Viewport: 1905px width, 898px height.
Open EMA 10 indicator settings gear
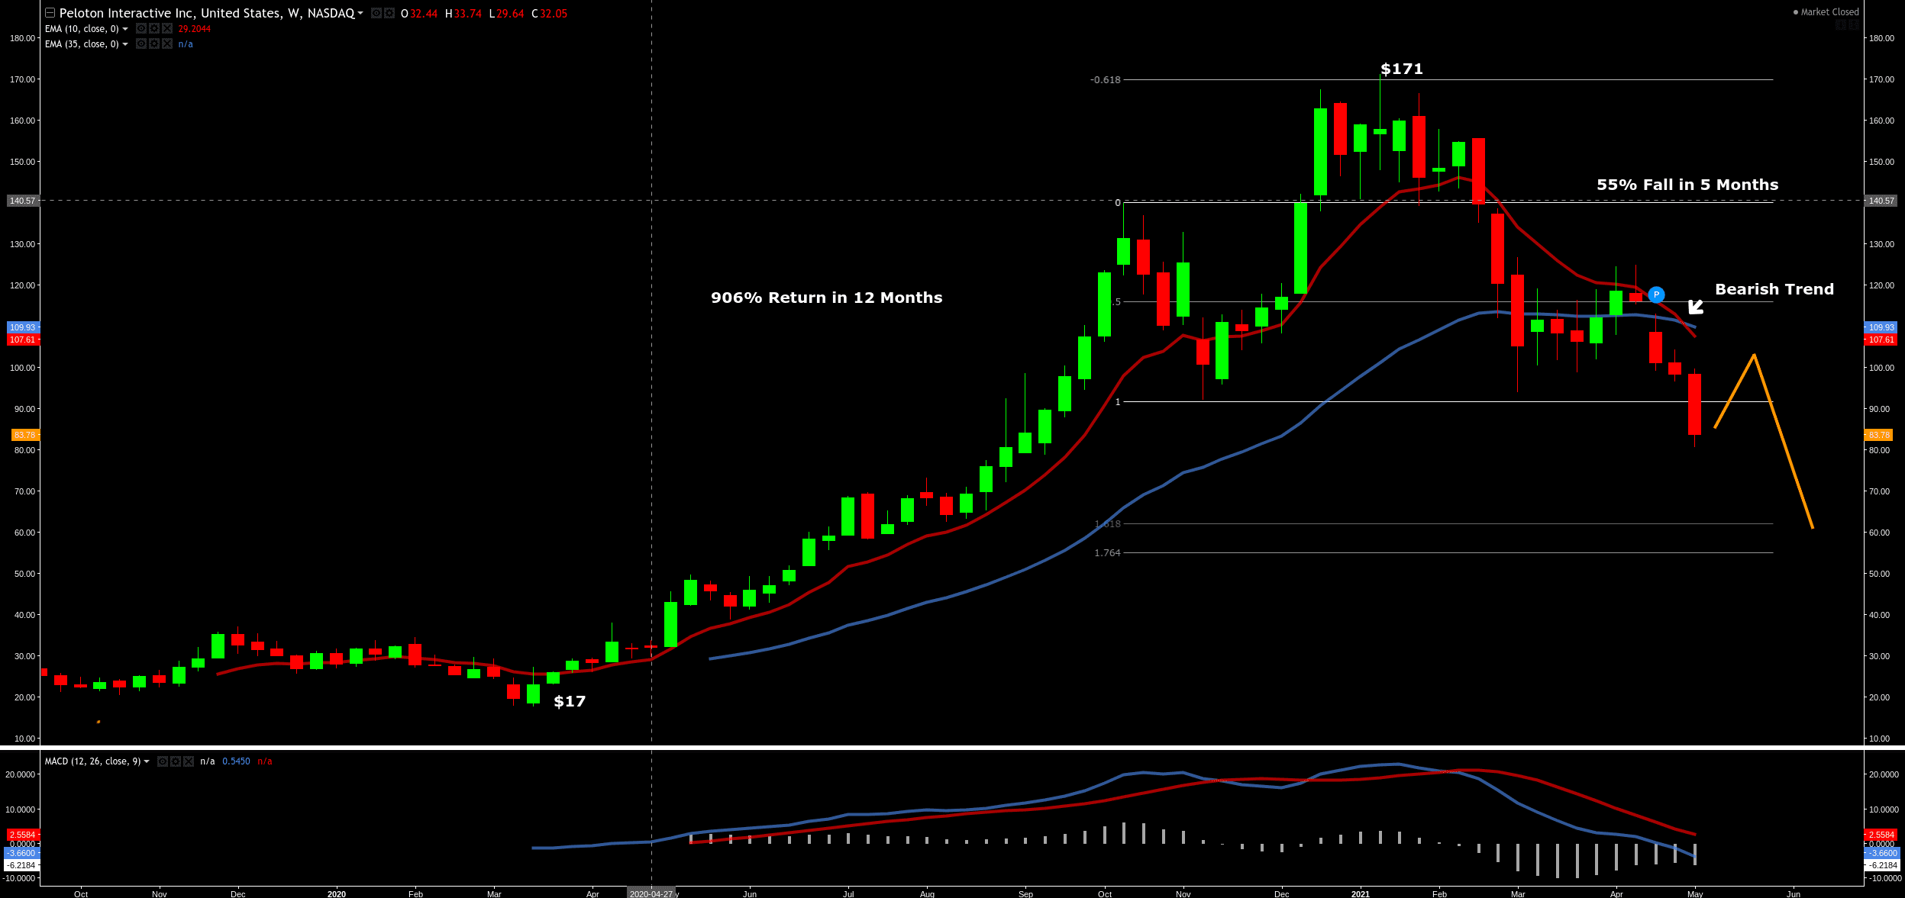154,28
